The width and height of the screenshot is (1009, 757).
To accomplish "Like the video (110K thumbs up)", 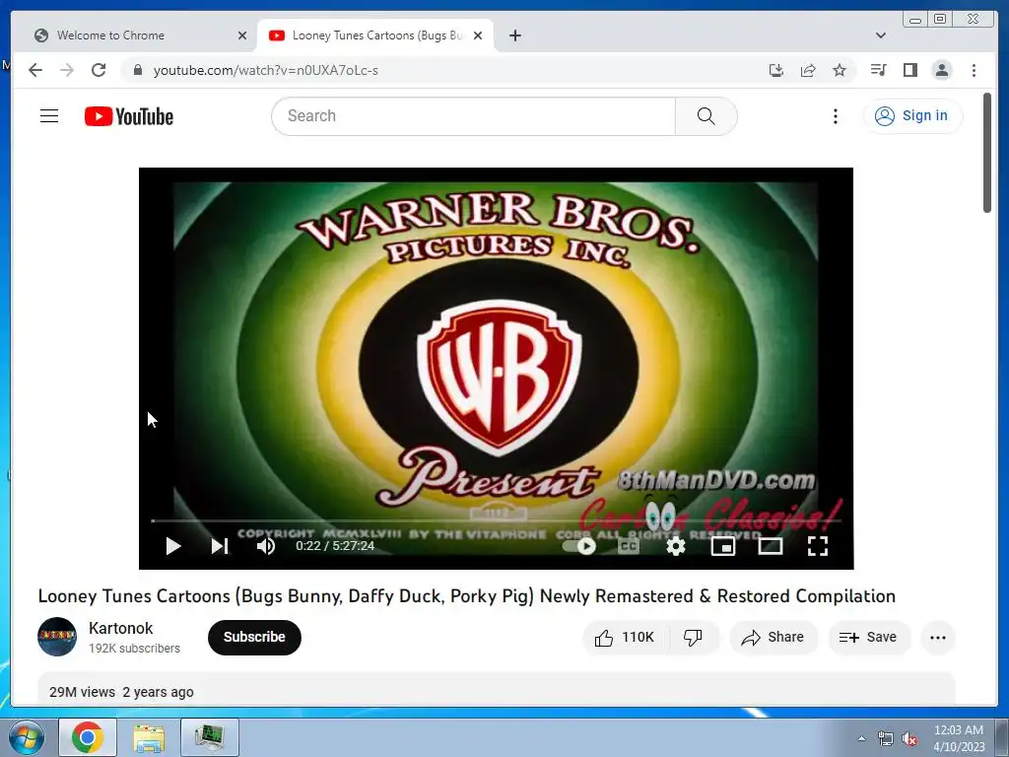I will [x=625, y=638].
